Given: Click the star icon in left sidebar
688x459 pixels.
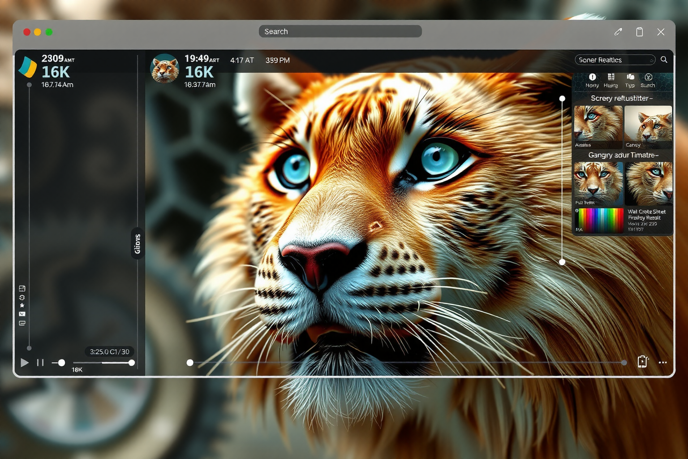Looking at the screenshot, I should (x=22, y=305).
